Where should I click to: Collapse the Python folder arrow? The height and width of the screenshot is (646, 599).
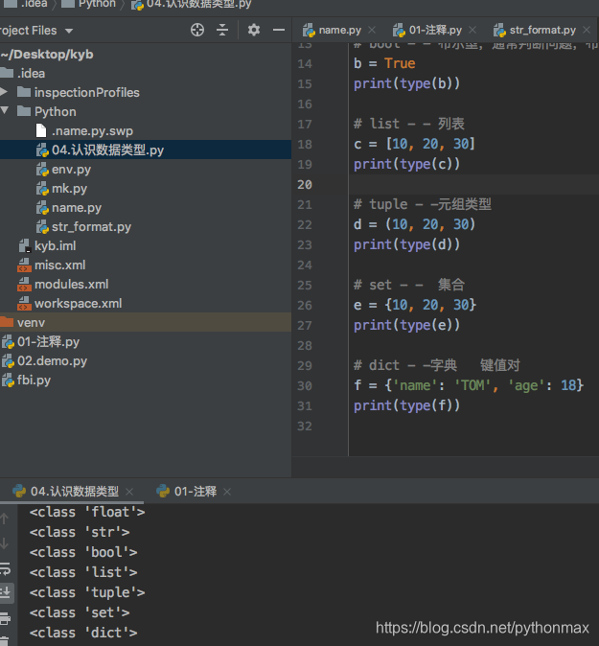[5, 111]
